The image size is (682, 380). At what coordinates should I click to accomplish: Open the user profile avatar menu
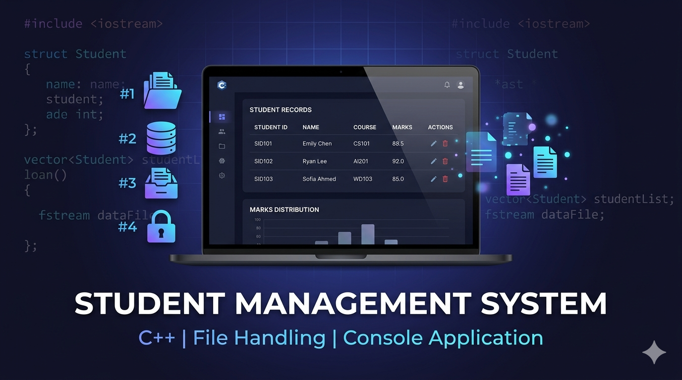(x=461, y=85)
